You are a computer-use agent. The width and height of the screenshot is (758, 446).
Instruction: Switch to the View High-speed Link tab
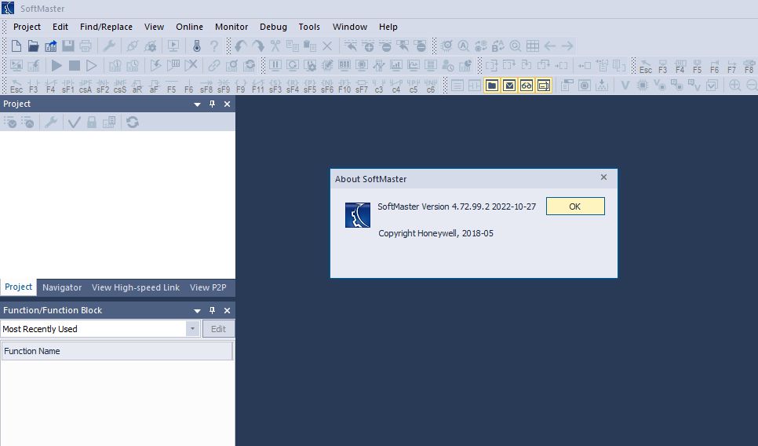click(136, 287)
